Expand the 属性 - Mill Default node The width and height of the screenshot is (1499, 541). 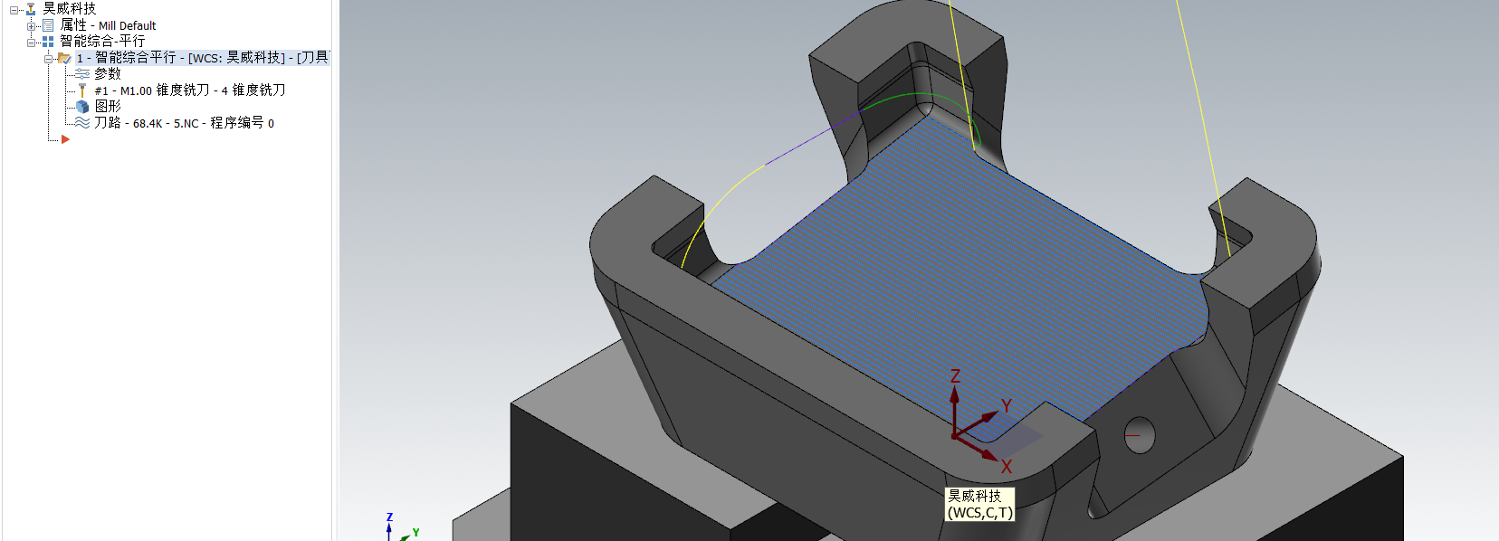[x=31, y=26]
